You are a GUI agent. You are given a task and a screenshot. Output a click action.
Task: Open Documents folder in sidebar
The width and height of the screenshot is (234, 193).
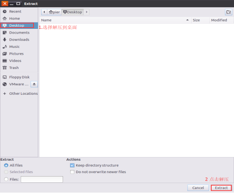pos(19,33)
